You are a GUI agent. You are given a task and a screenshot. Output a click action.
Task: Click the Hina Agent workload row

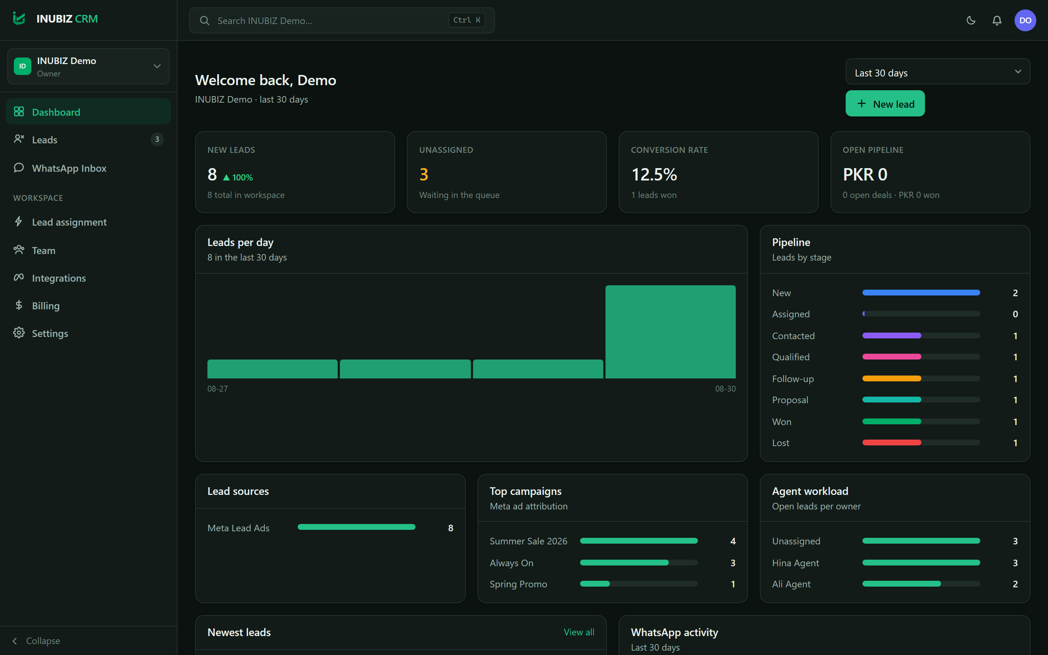pos(895,563)
